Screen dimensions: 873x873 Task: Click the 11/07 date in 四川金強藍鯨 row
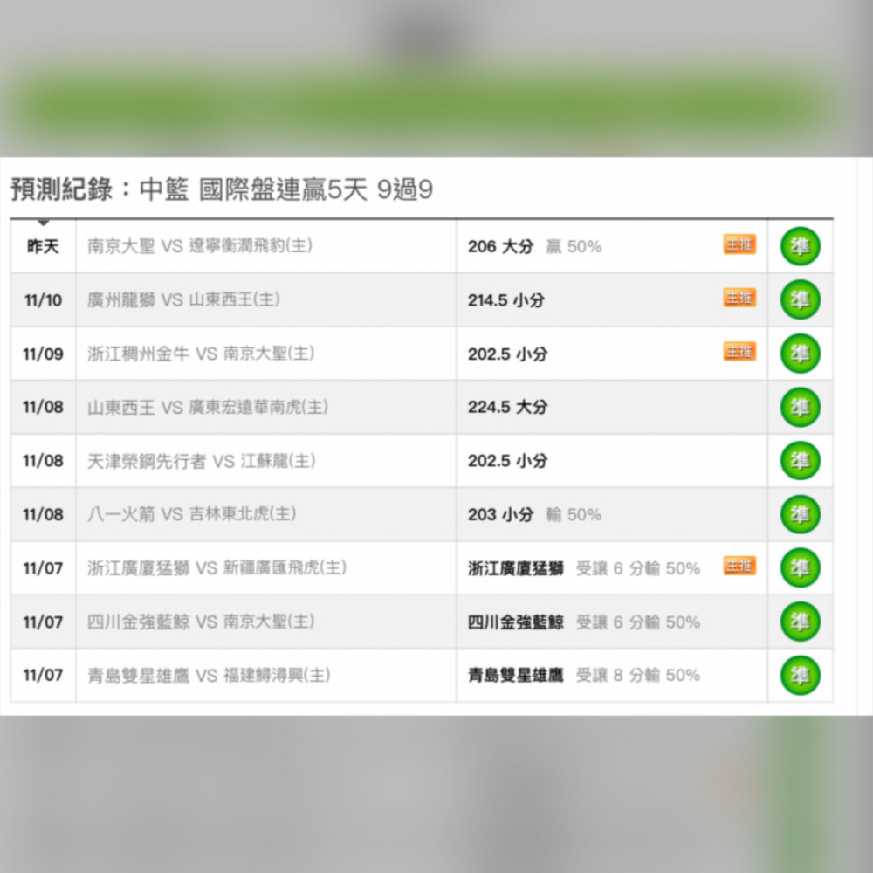tap(43, 622)
